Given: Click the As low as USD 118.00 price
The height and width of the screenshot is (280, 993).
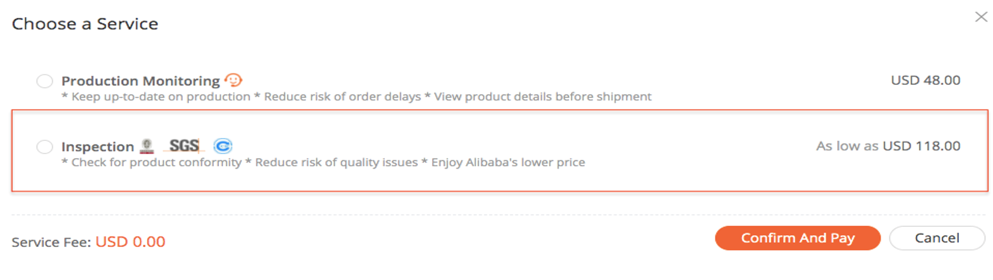Looking at the screenshot, I should point(888,146).
